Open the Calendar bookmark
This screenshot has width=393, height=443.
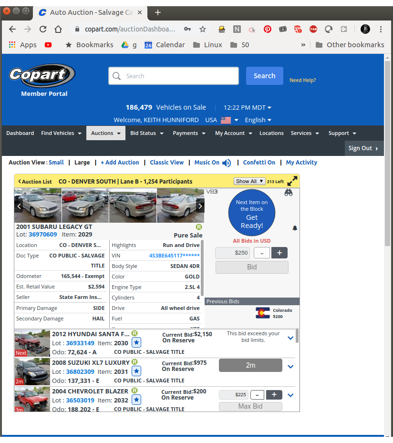point(165,45)
